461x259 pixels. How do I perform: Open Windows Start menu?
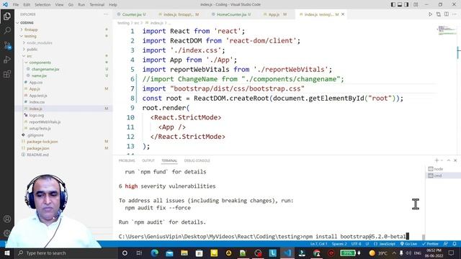(x=7, y=253)
